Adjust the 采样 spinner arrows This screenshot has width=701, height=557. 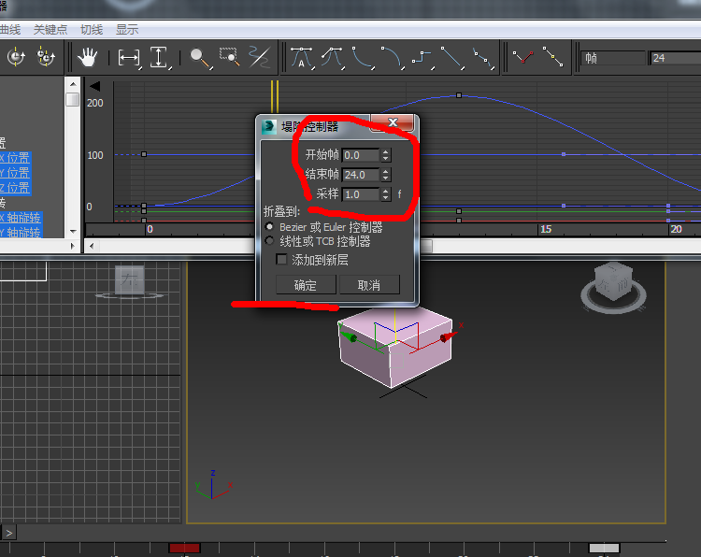tap(386, 194)
